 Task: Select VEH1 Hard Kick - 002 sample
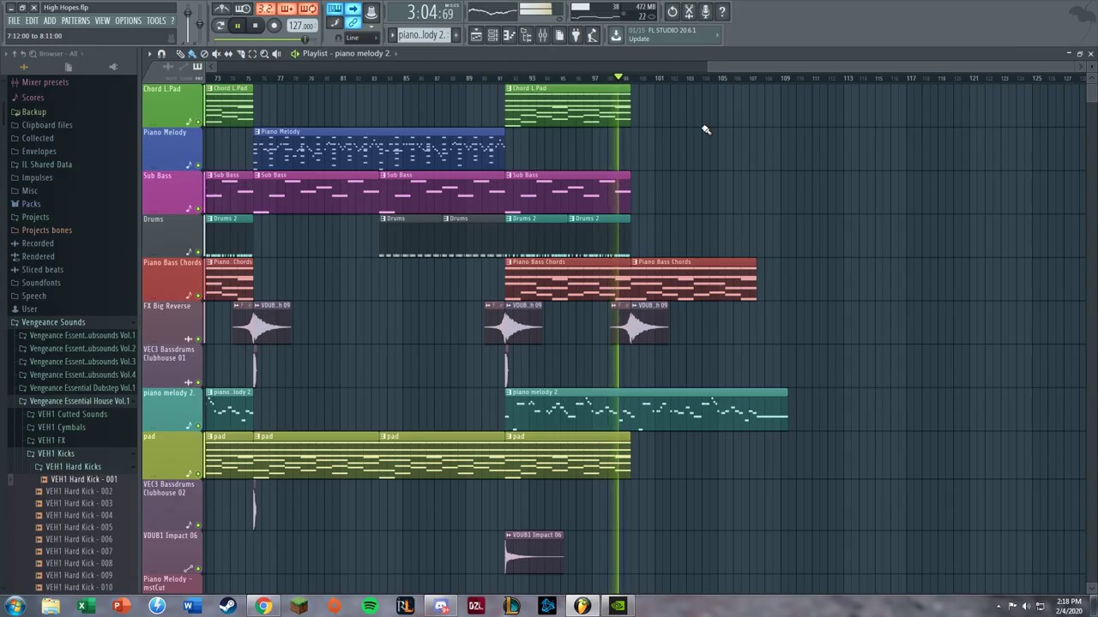78,491
